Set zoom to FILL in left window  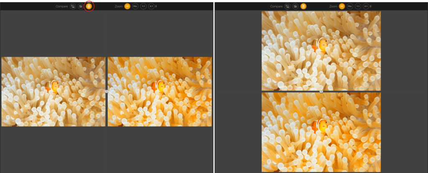coord(135,6)
